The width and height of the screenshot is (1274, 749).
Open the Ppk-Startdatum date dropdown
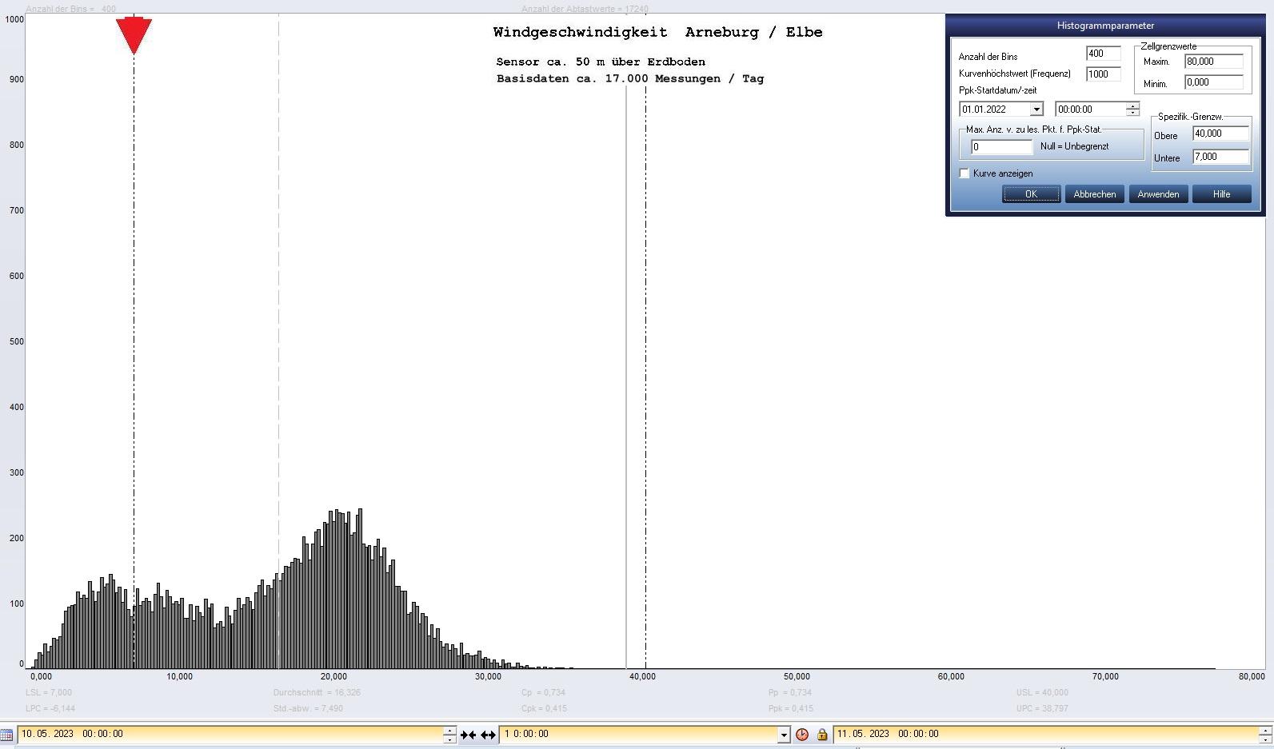click(1036, 110)
